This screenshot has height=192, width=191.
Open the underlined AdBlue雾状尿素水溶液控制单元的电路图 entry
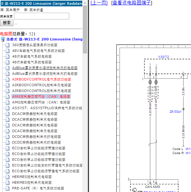[45, 68]
